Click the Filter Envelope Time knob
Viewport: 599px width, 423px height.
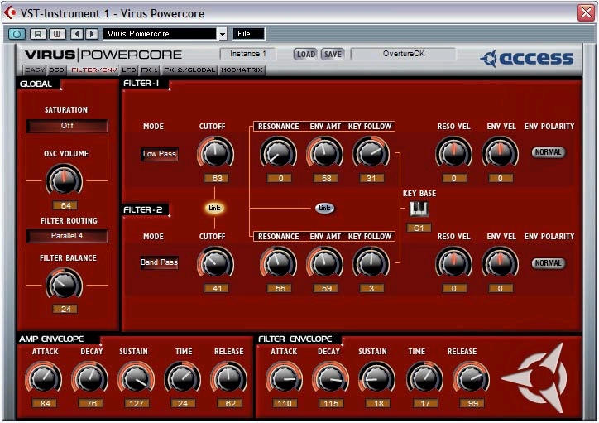424,378
